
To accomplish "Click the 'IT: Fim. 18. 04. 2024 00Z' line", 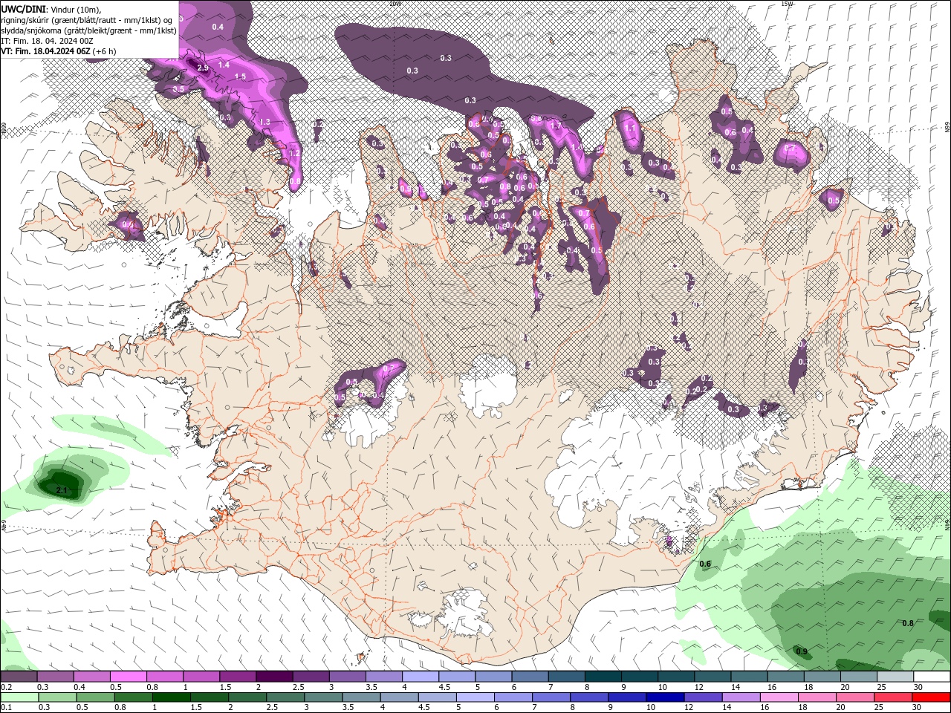I will pyautogui.click(x=48, y=40).
